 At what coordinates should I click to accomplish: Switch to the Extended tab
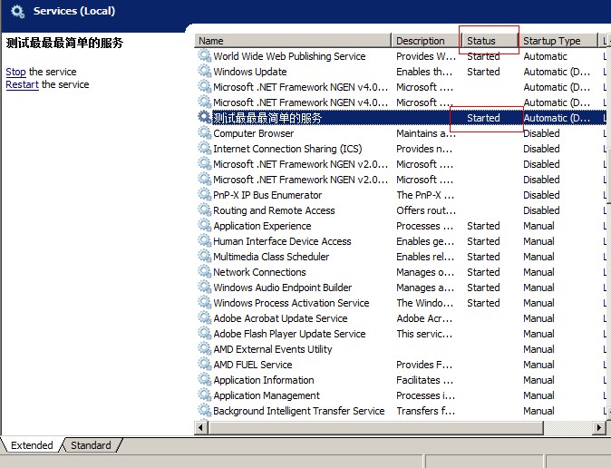coord(32,445)
